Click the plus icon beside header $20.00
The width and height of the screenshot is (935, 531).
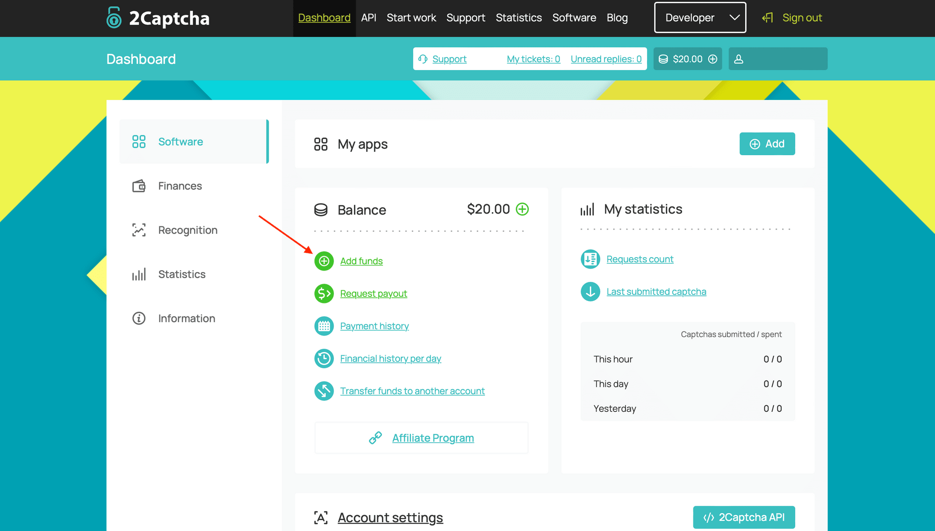click(x=712, y=59)
